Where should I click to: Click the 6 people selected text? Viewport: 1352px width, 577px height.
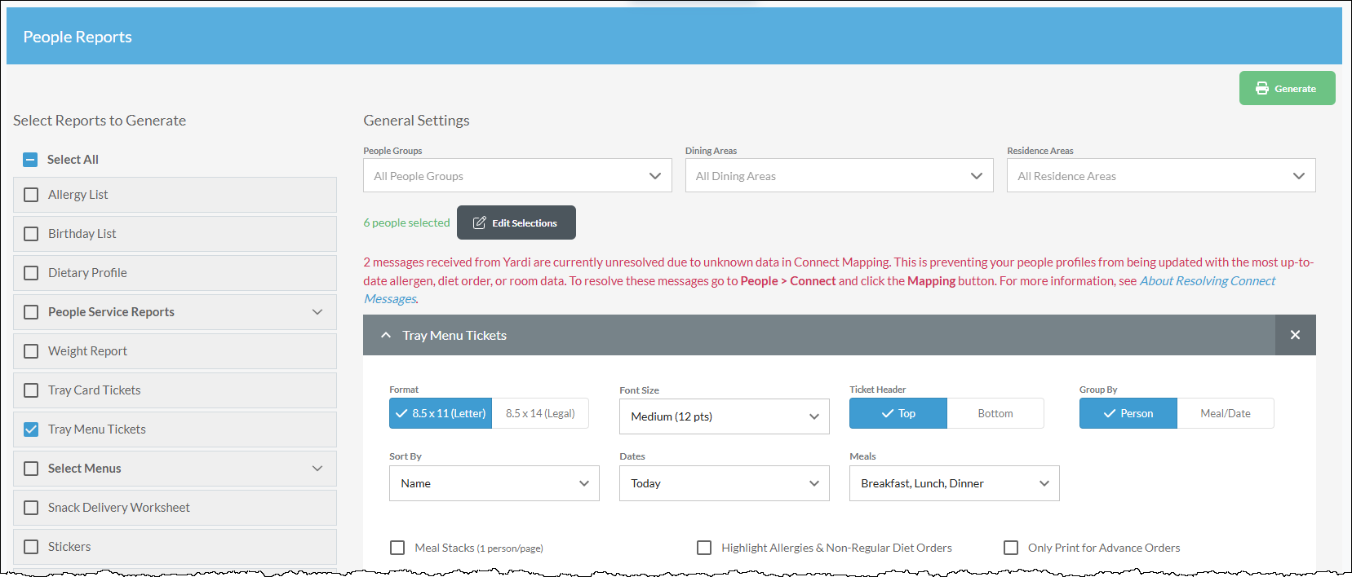point(406,222)
